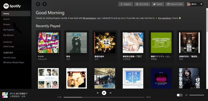Click the Spotify logo
Viewport: 208px width, 101px height.
(12, 6)
